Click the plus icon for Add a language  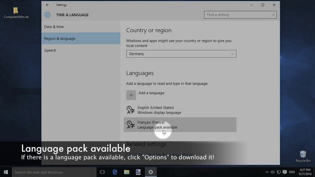pos(131,95)
